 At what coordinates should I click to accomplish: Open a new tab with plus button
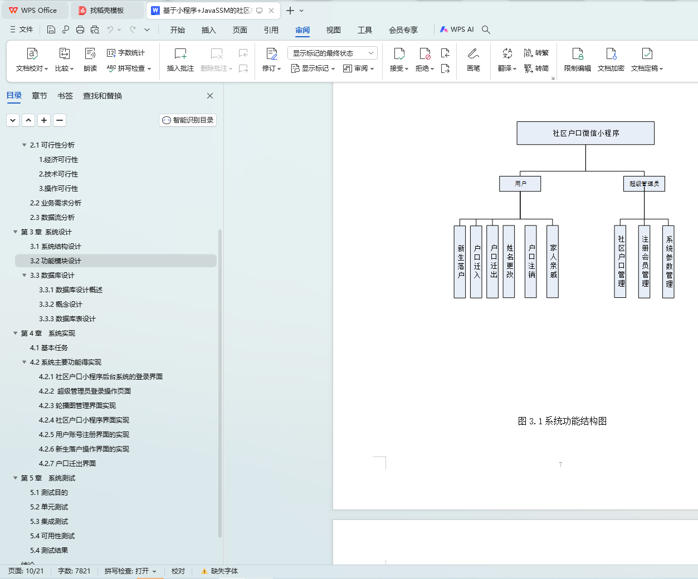(x=290, y=11)
